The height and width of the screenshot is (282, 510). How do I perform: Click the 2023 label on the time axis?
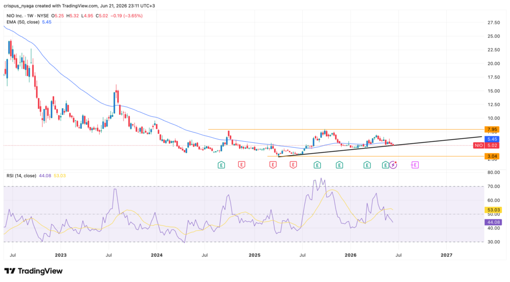[60, 255]
